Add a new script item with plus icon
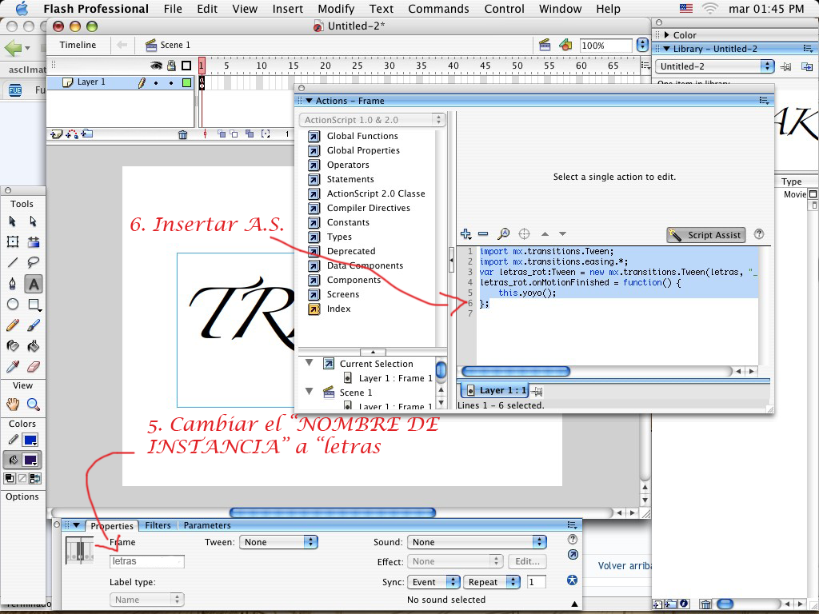This screenshot has width=819, height=614. [465, 234]
